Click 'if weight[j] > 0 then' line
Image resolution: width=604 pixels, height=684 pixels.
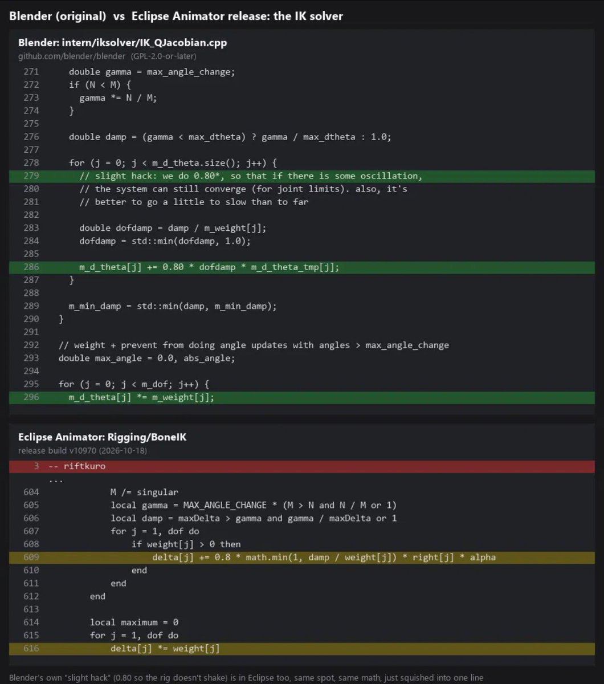(x=186, y=544)
